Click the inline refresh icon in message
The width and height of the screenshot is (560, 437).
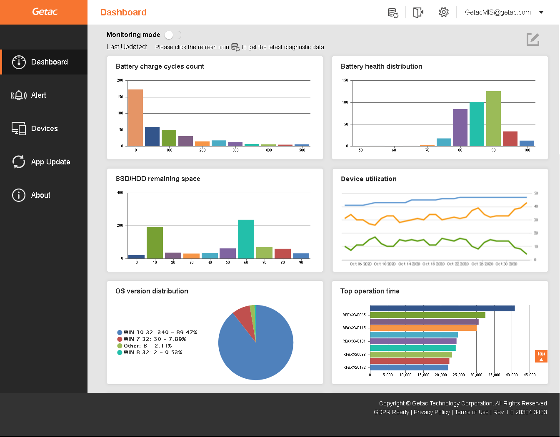(x=235, y=47)
